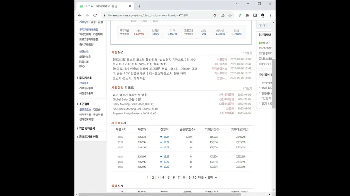This screenshot has width=350, height=196.
Task: Close the 코스피 네이버페이 증권 tab
Action: [130, 6]
